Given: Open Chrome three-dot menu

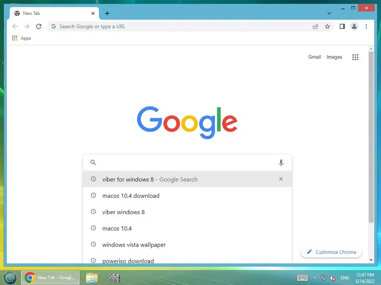Looking at the screenshot, I should [366, 26].
